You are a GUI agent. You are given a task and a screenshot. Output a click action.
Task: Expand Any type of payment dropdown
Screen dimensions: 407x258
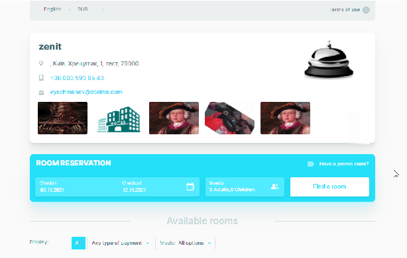(121, 243)
